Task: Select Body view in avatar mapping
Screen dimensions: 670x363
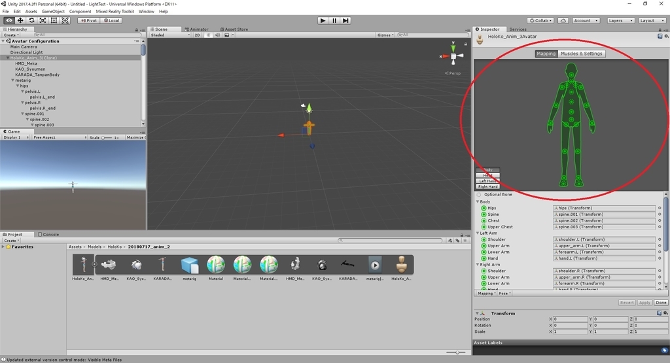Action: [487, 170]
